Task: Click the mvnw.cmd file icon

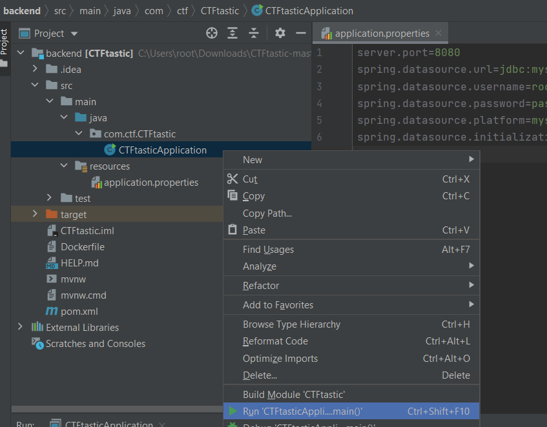Action: tap(52, 295)
